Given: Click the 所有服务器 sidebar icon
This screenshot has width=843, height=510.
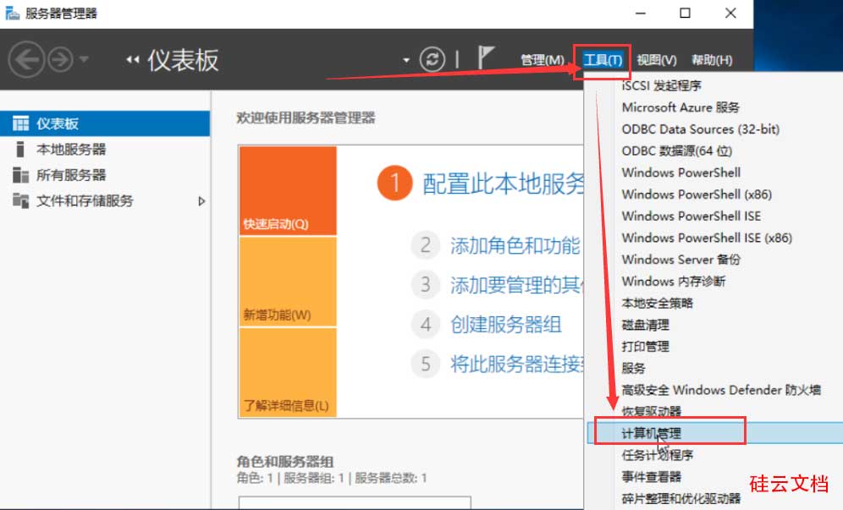Looking at the screenshot, I should 20,175.
